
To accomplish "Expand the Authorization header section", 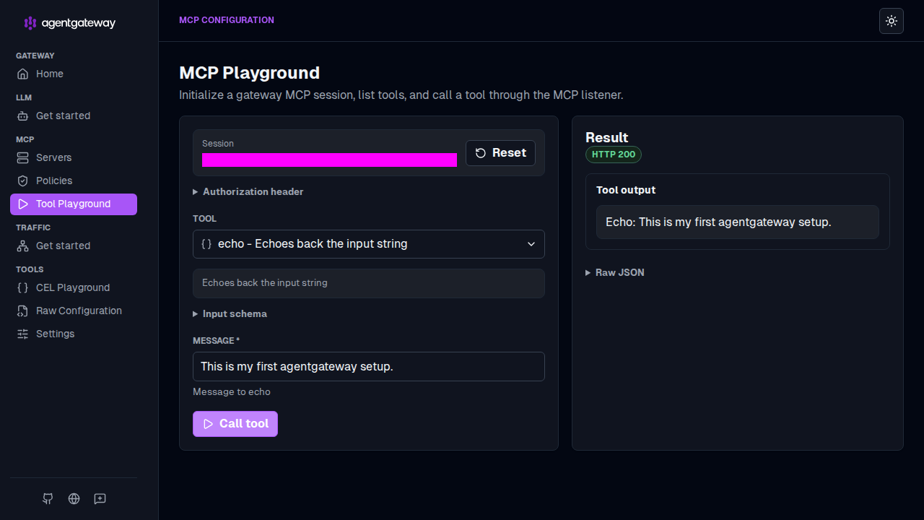I will click(248, 191).
